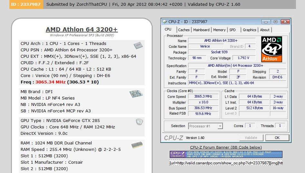This screenshot has width=305, height=173.
Task: Click the Level 2 512 KBytes value
Action: [254, 108]
